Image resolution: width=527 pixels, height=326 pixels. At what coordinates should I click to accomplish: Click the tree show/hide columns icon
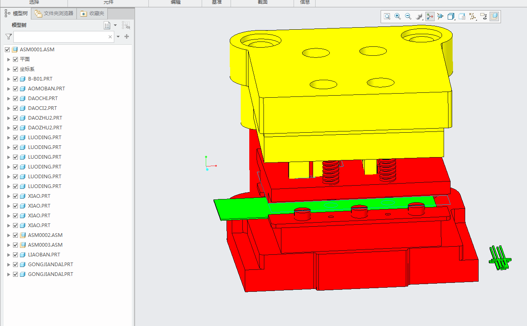(x=126, y=26)
